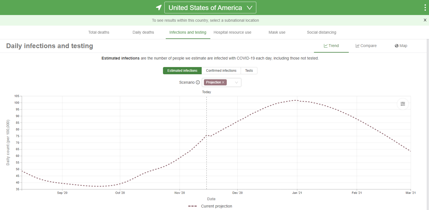Select Estimated infections toggle

tap(182, 71)
